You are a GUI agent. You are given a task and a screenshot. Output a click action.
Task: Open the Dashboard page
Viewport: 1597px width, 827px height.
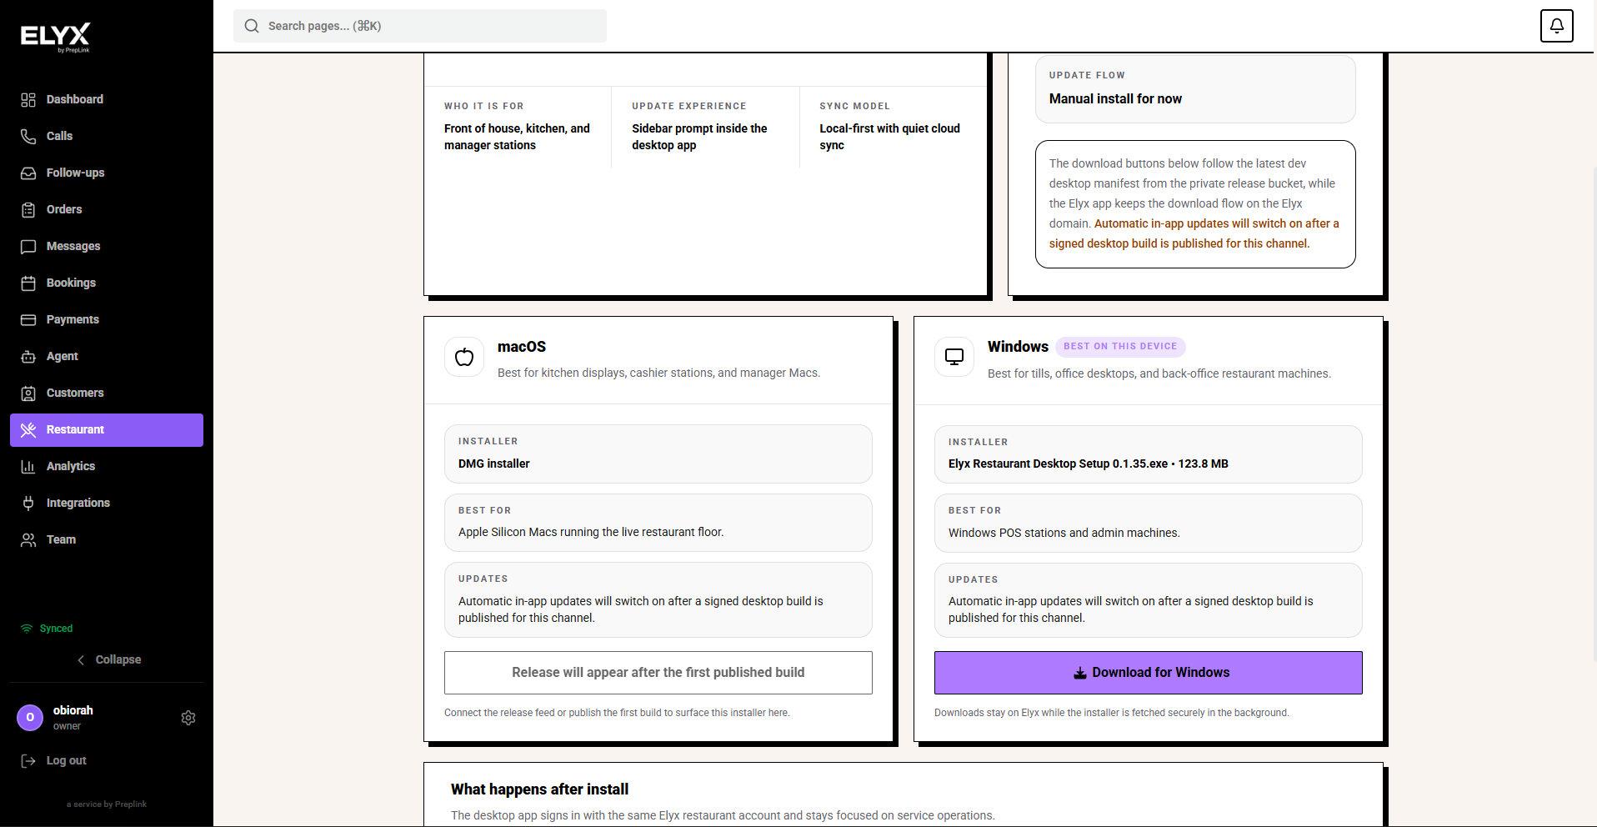(107, 100)
